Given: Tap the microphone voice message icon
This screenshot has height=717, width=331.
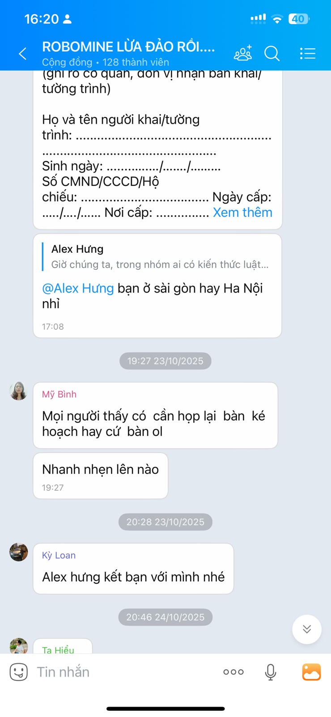Looking at the screenshot, I should (x=270, y=672).
